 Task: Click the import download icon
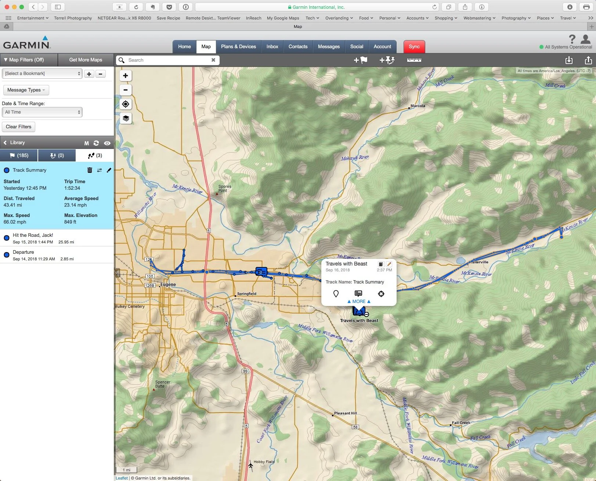tap(569, 60)
